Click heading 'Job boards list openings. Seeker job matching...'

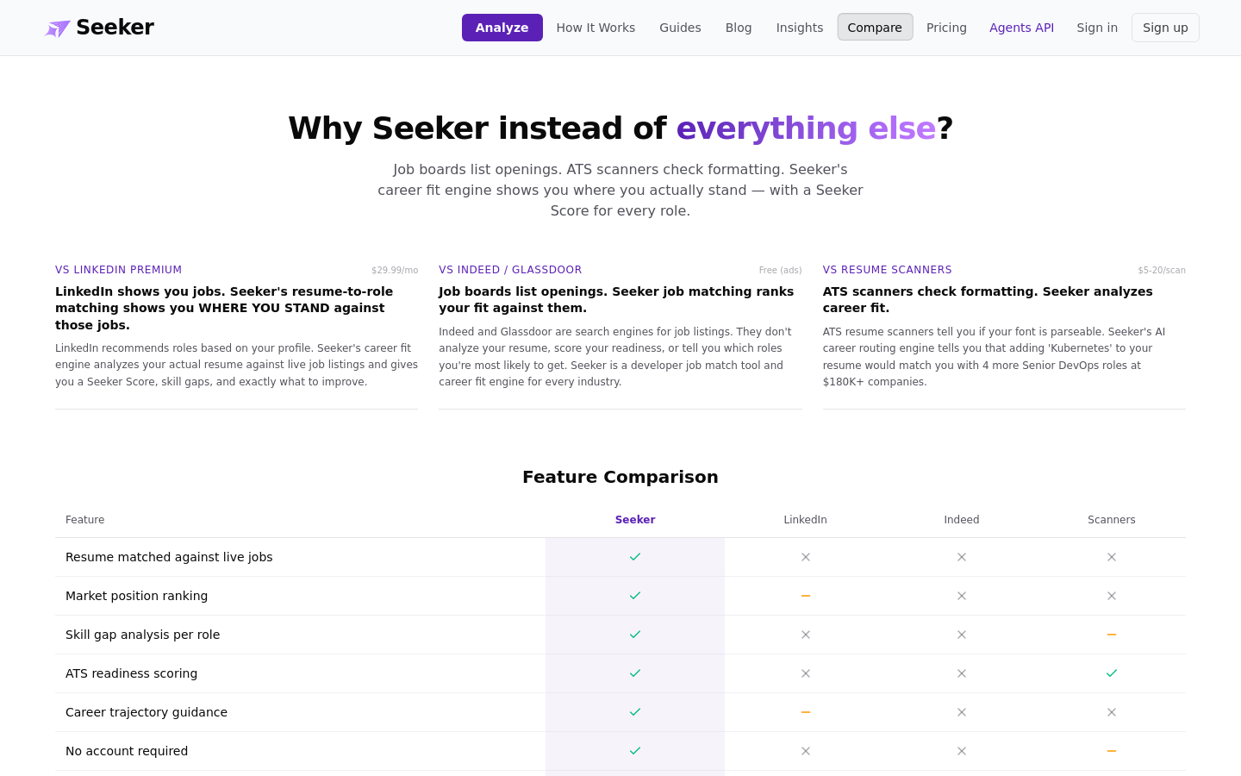[616, 300]
